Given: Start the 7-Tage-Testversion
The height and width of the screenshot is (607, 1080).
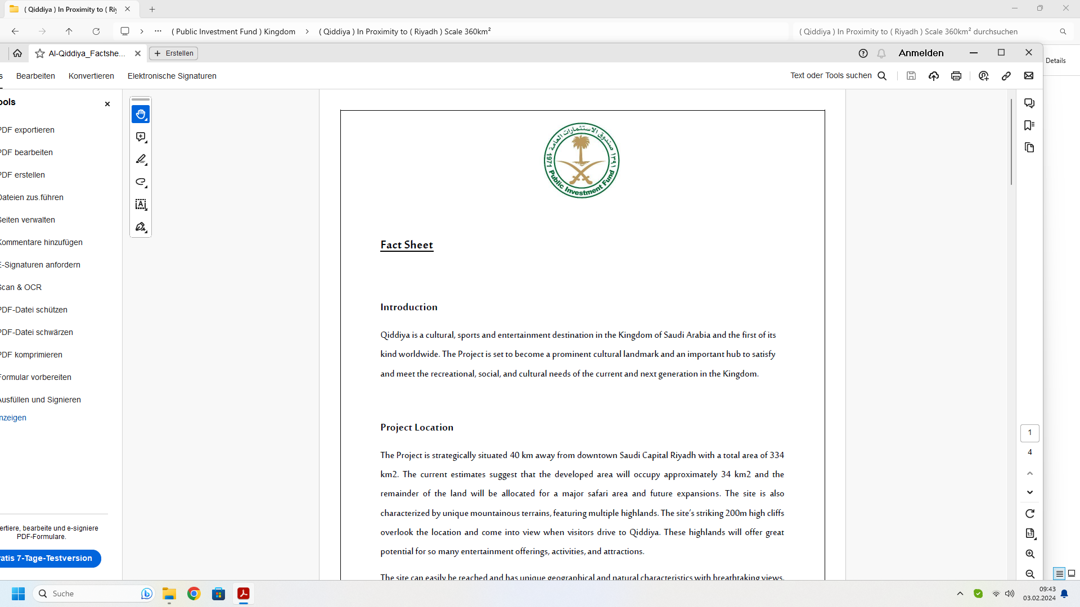Looking at the screenshot, I should tap(49, 559).
